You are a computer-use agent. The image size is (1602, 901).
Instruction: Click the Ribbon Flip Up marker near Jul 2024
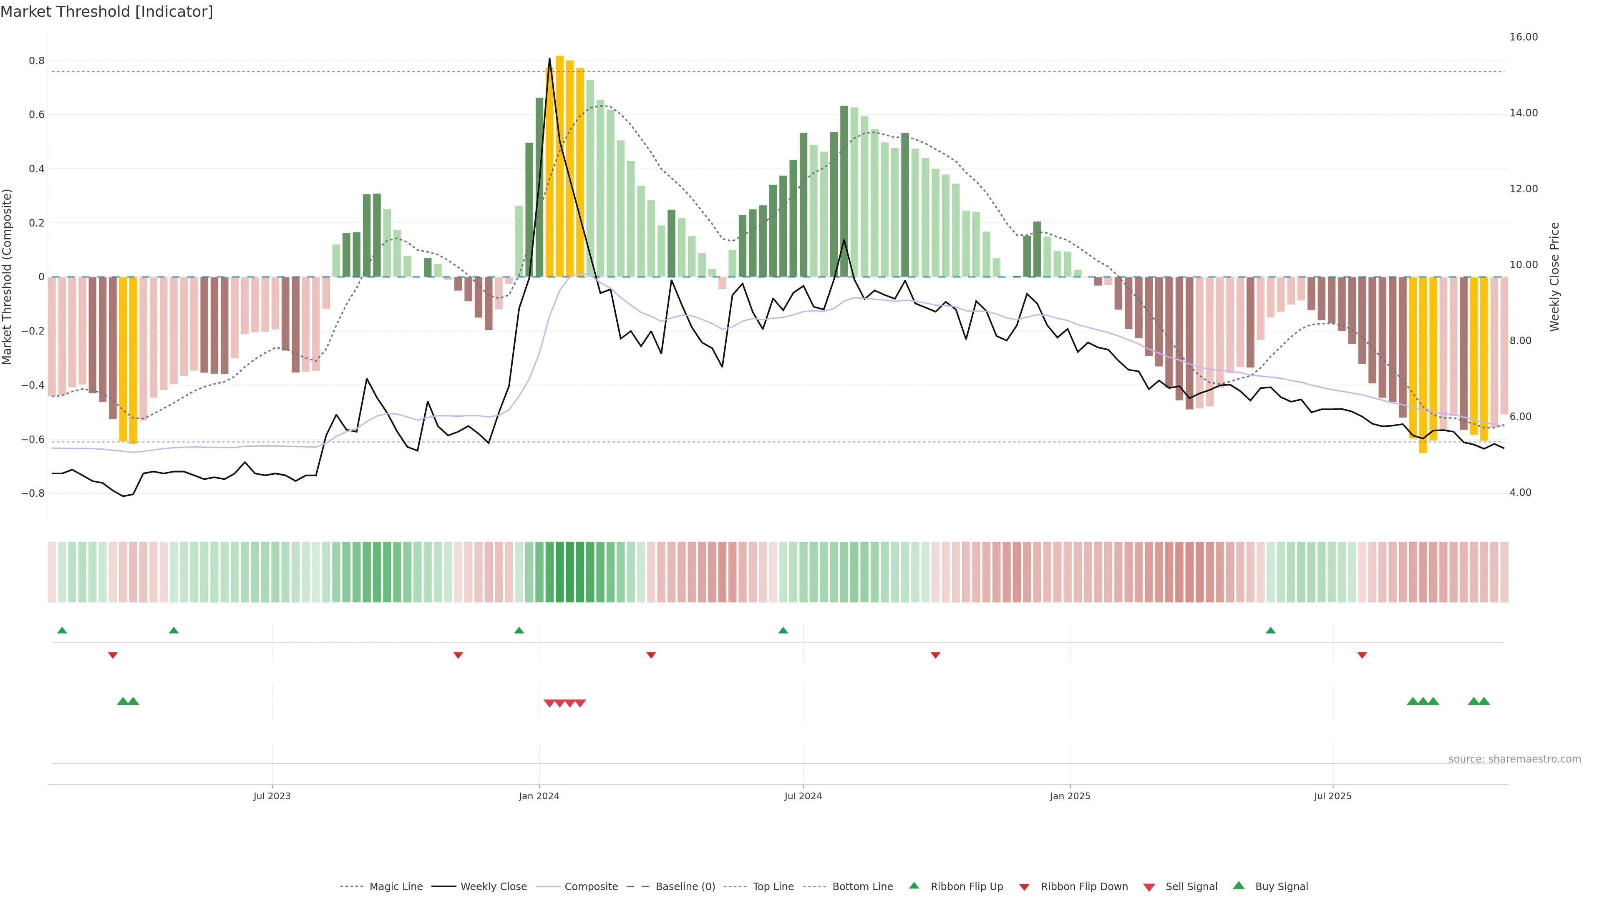783,631
